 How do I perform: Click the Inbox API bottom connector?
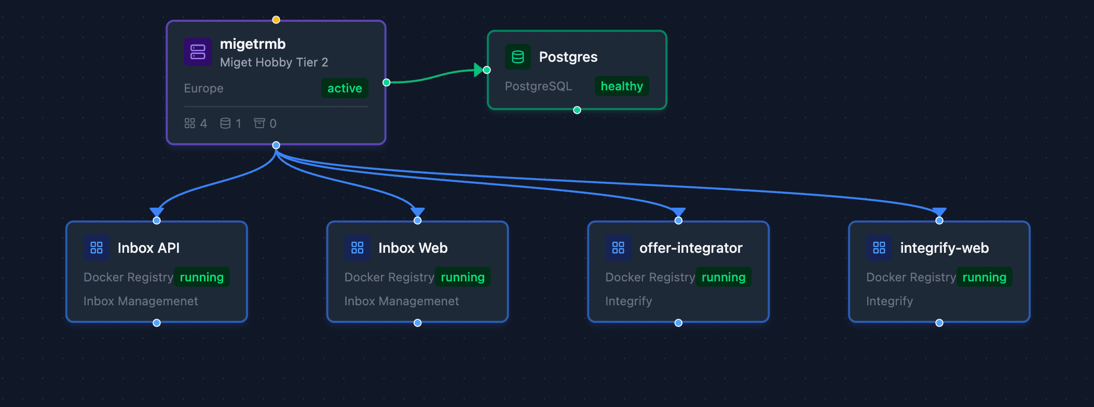coord(157,323)
